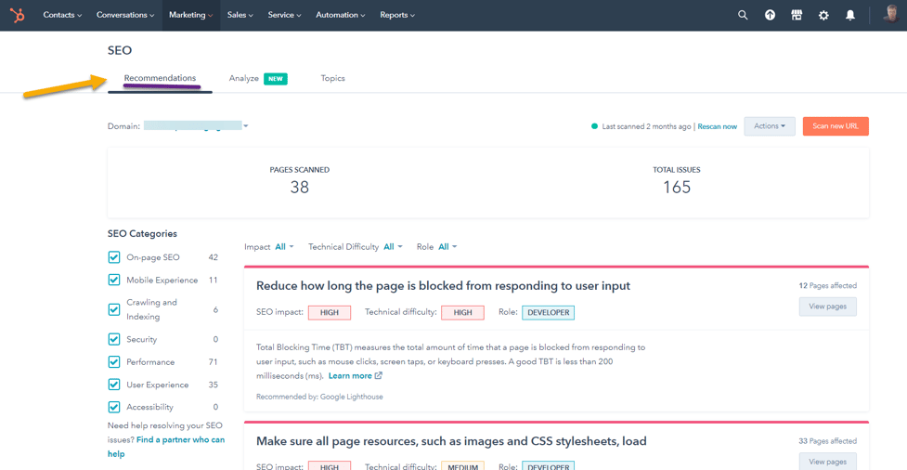Switch to the Analyze tab
The width and height of the screenshot is (907, 470).
[x=243, y=78]
